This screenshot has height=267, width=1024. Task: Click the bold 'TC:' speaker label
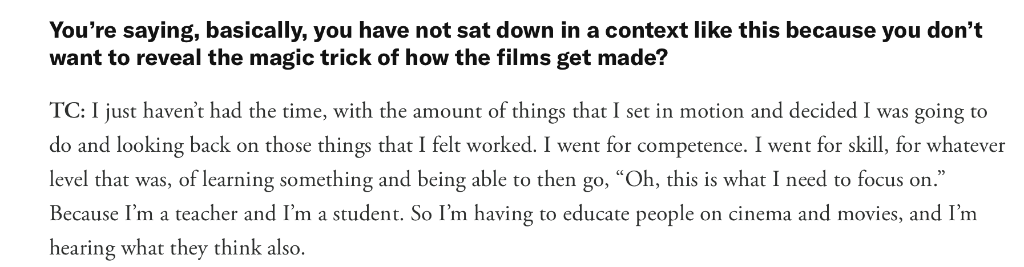67,111
